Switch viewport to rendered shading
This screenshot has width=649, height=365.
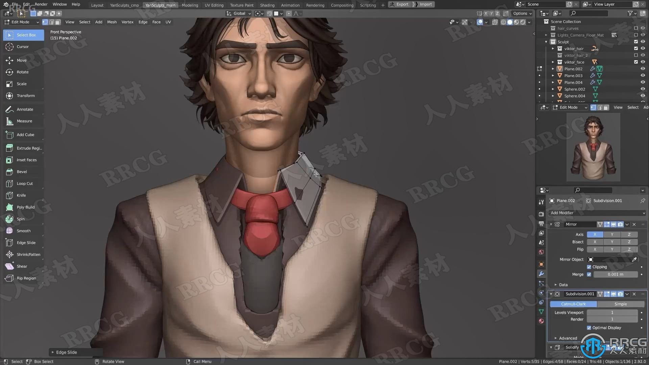pyautogui.click(x=523, y=22)
